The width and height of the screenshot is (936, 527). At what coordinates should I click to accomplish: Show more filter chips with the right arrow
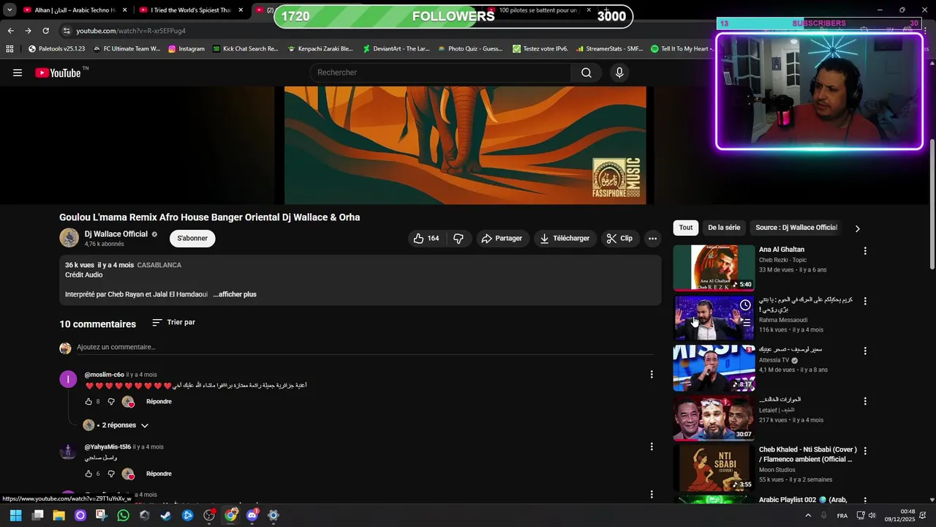click(857, 228)
